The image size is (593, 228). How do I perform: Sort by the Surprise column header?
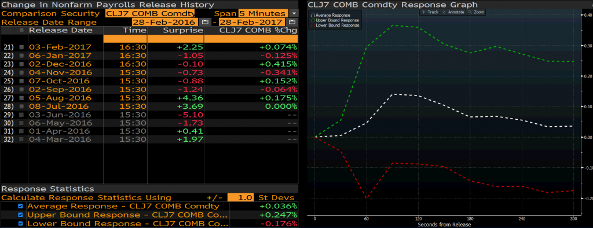click(183, 30)
